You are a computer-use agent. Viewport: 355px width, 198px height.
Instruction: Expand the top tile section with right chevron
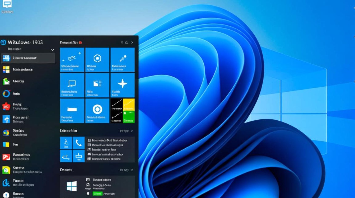point(132,43)
